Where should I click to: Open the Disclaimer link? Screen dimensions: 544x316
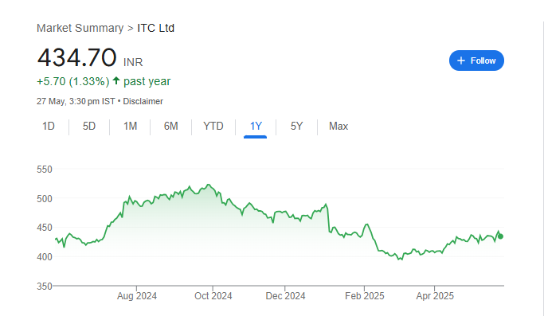pyautogui.click(x=143, y=101)
